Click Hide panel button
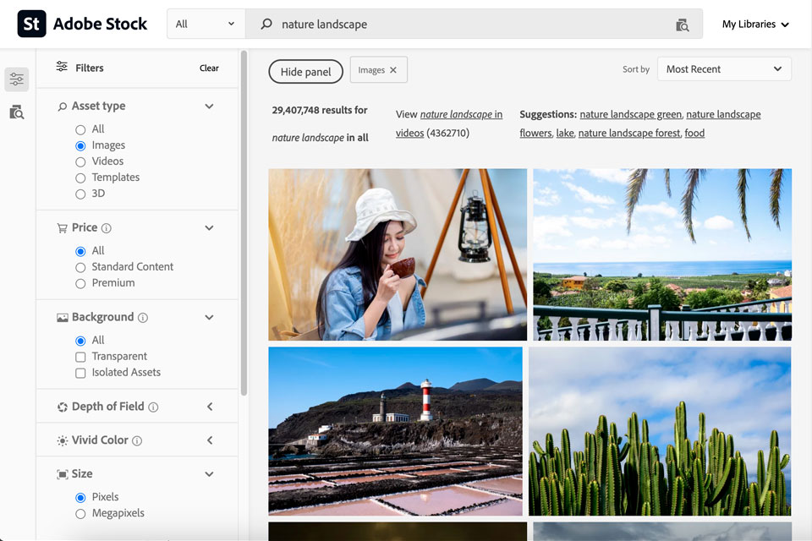 point(305,72)
